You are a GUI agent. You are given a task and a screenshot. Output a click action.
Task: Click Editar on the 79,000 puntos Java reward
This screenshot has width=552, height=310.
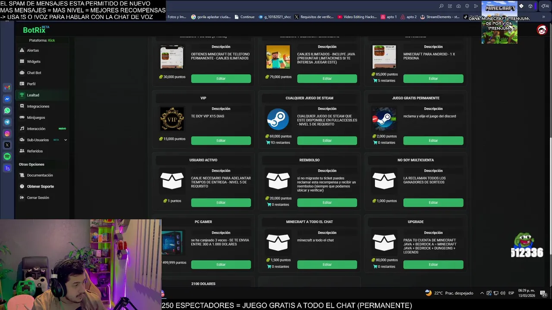(x=327, y=78)
